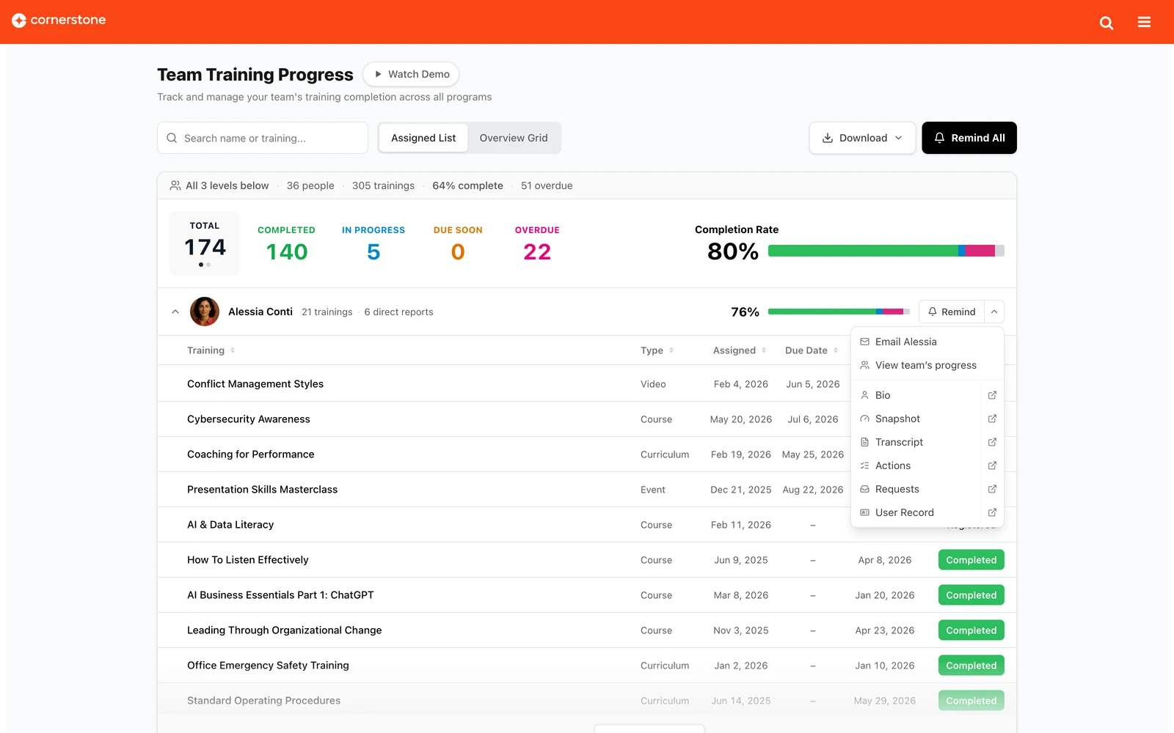This screenshot has width=1174, height=733.
Task: Select Bio from the dropdown menu
Action: [x=917, y=395]
